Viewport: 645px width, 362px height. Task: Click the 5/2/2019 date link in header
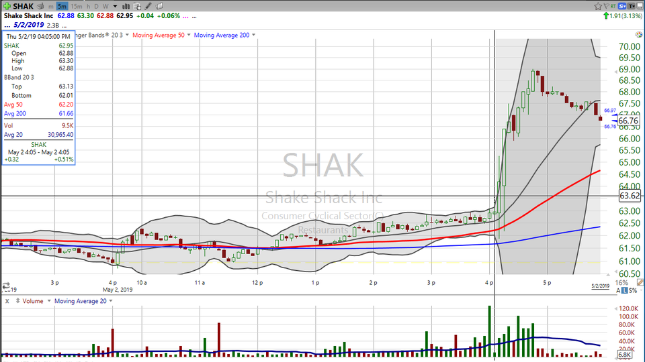pos(28,25)
